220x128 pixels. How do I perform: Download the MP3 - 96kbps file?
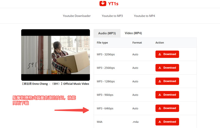pyautogui.click(x=167, y=95)
